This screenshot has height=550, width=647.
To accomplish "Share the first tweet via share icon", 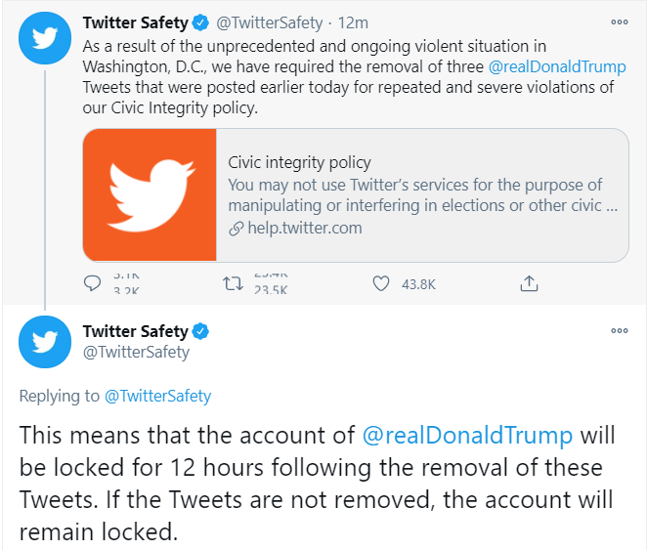I will tap(528, 284).
